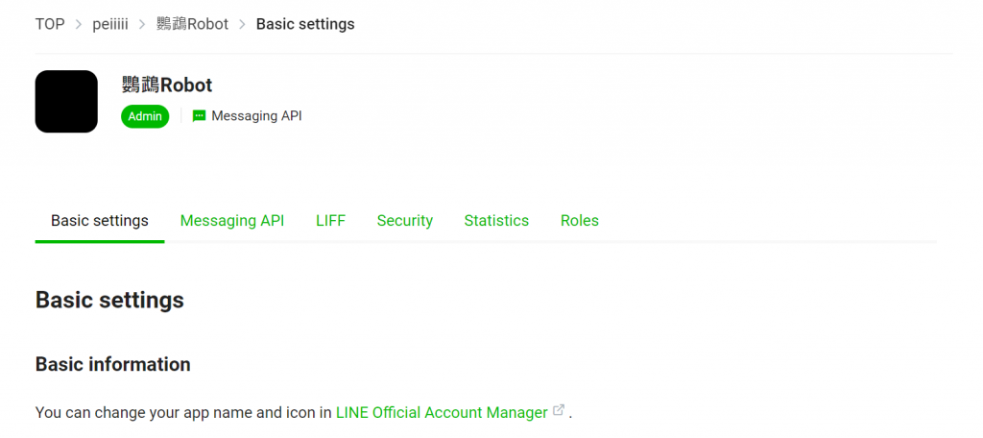This screenshot has width=983, height=438.
Task: Open the Roles tab
Action: (580, 221)
